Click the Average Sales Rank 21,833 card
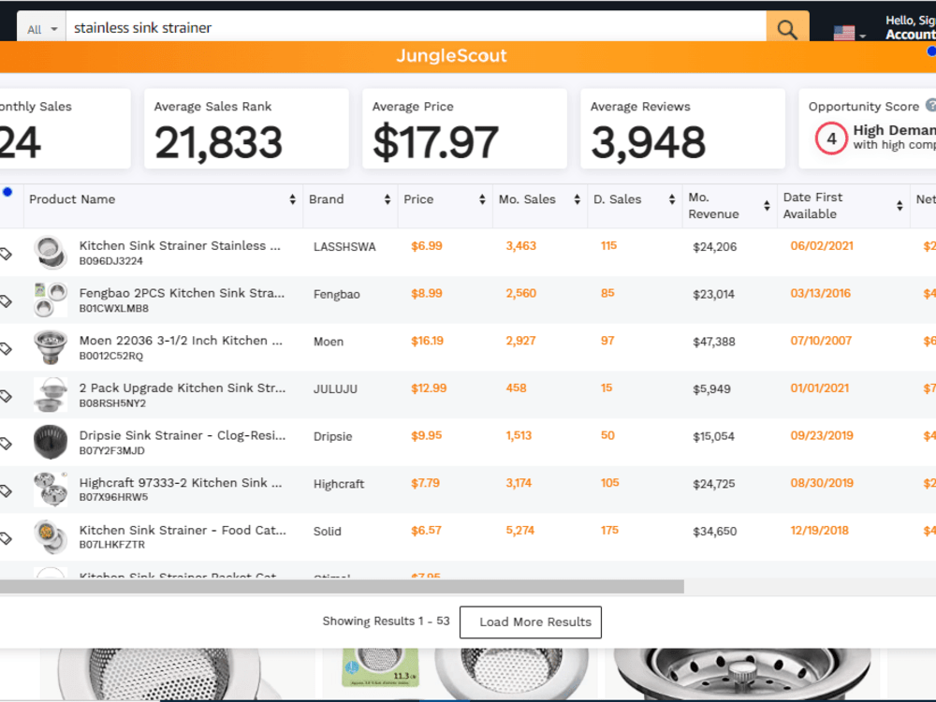936x702 pixels. coord(246,128)
